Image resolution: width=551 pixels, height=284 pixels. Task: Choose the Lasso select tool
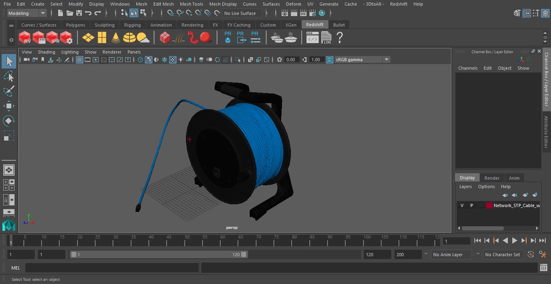click(x=9, y=77)
